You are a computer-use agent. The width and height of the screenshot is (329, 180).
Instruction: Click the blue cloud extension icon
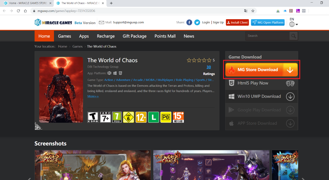(285, 11)
